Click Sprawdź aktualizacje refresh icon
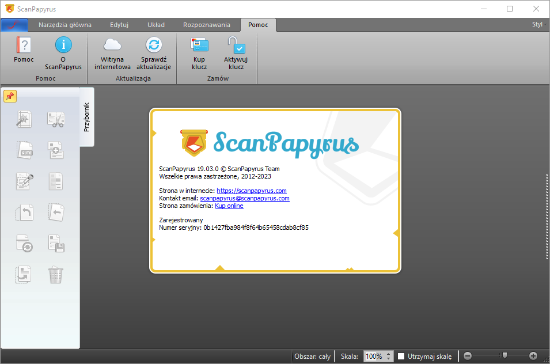550x364 pixels. (x=154, y=45)
